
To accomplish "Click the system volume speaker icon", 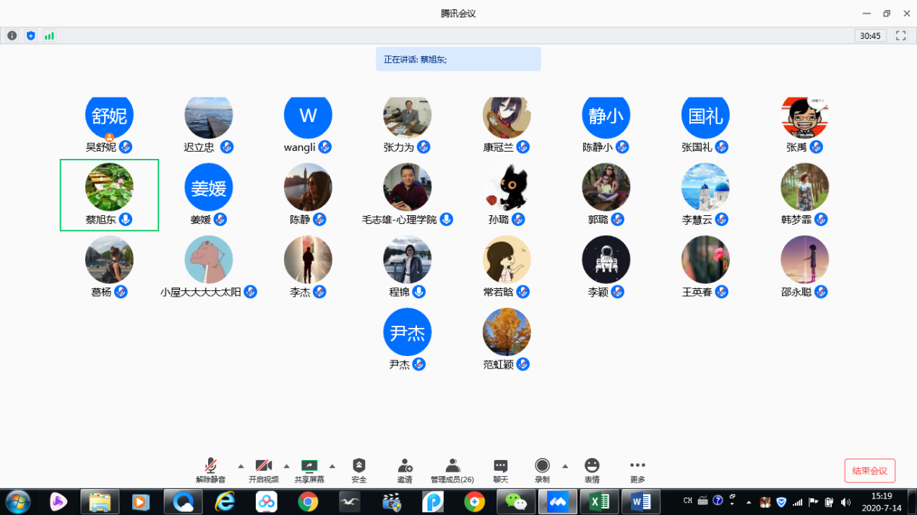I will pyautogui.click(x=845, y=502).
